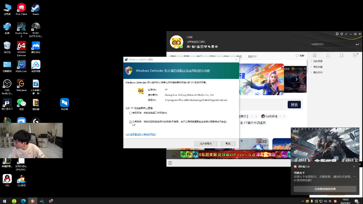Screen dimensions: 363x204
Task: Close the Sogou input notification popup
Action: 354,166
